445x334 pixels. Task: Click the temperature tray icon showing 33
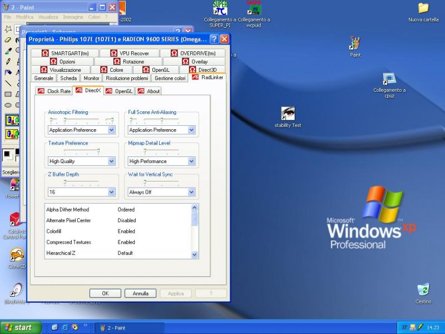[404, 327]
